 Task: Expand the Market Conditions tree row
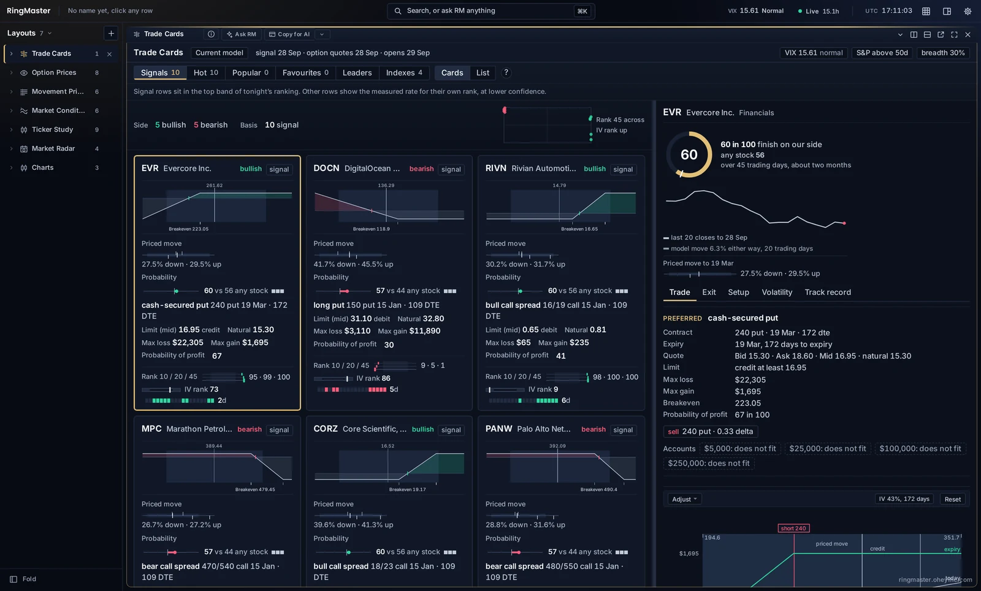11,111
